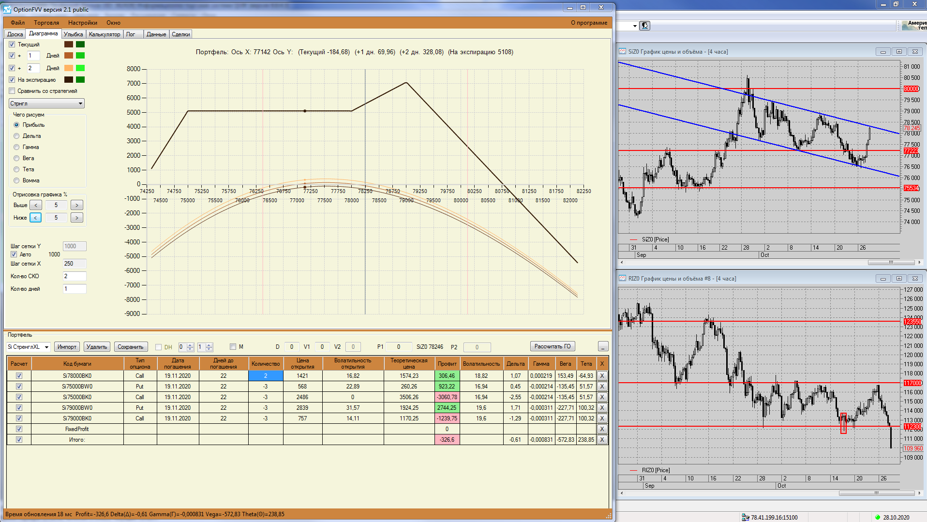This screenshot has width=927, height=522.
Task: Click the SiZ0 chart window title icon
Action: pyautogui.click(x=623, y=52)
